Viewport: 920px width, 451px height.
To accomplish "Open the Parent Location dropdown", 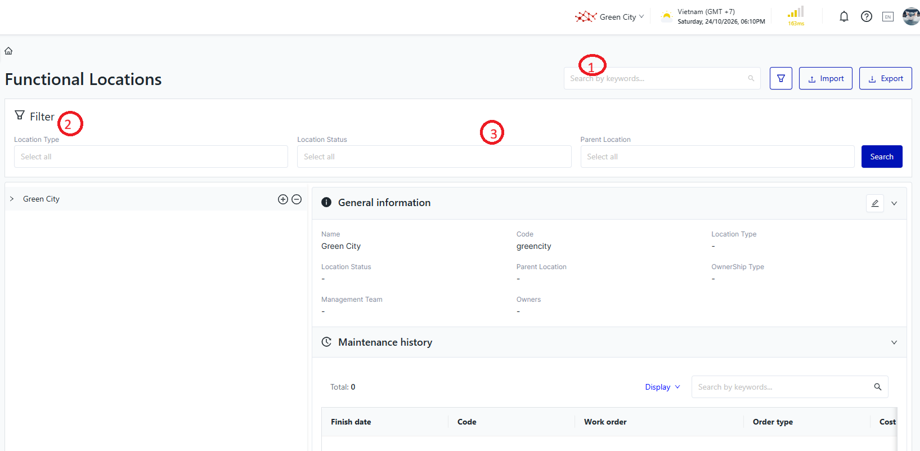I will coord(717,157).
